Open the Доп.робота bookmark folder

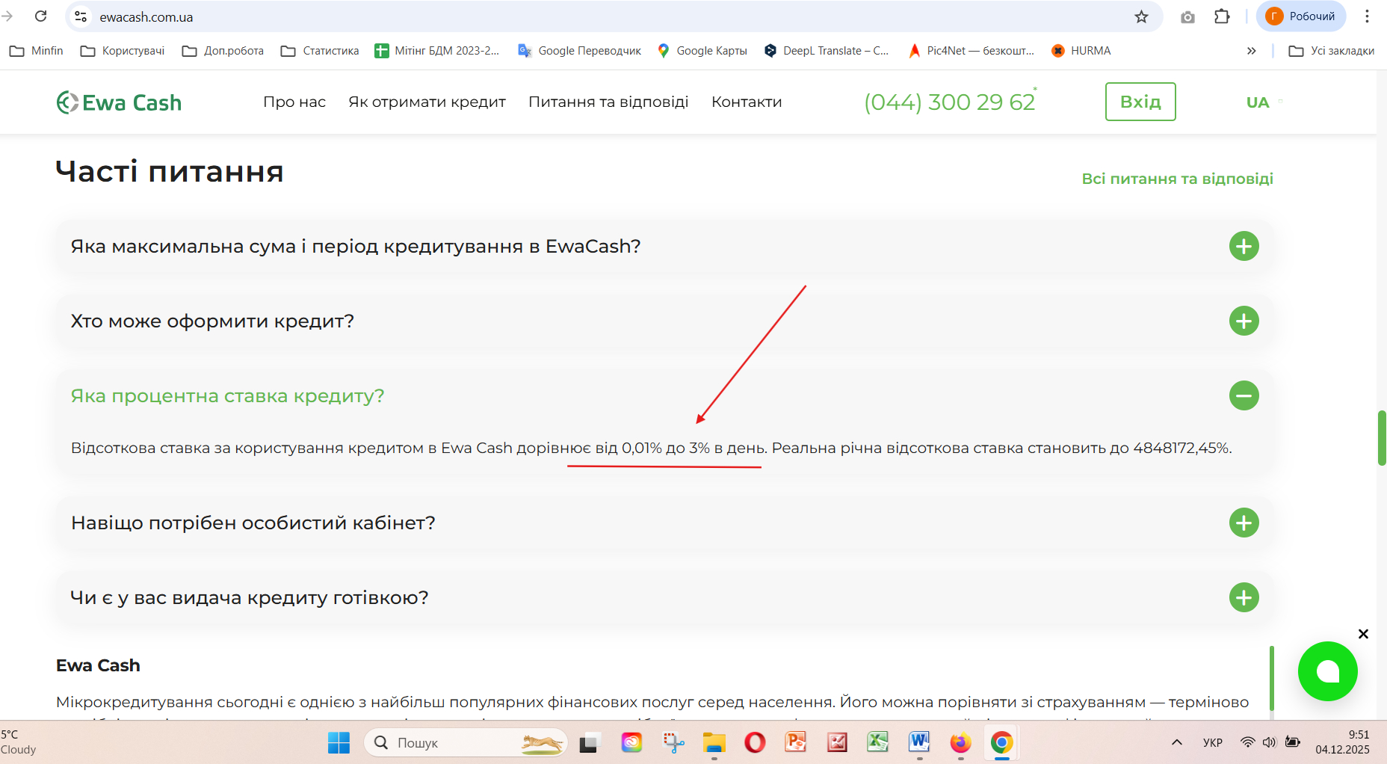pyautogui.click(x=223, y=51)
